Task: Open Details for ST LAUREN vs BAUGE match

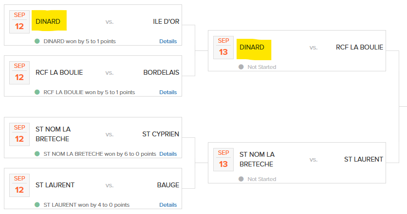Action: click(168, 205)
